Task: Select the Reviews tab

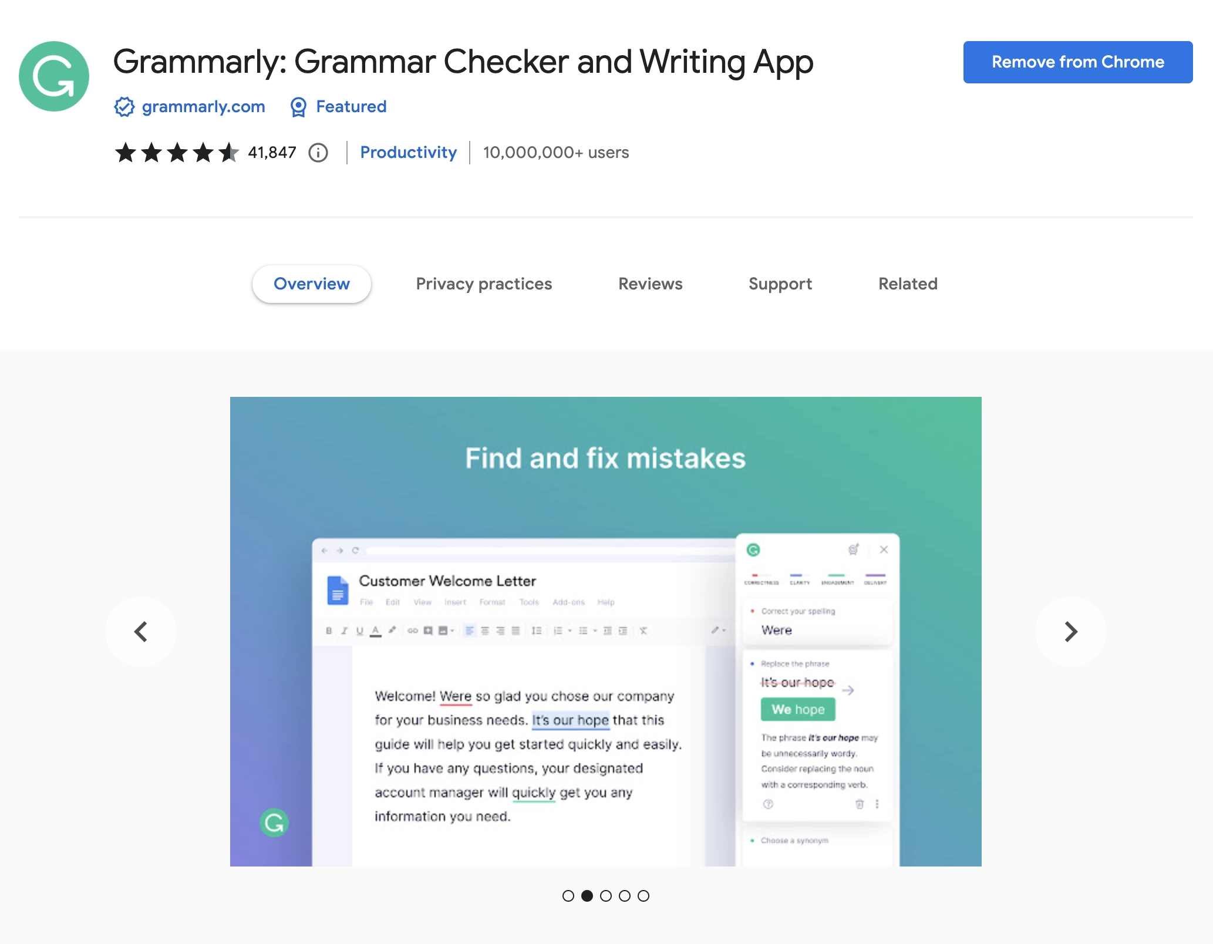Action: pyautogui.click(x=650, y=284)
